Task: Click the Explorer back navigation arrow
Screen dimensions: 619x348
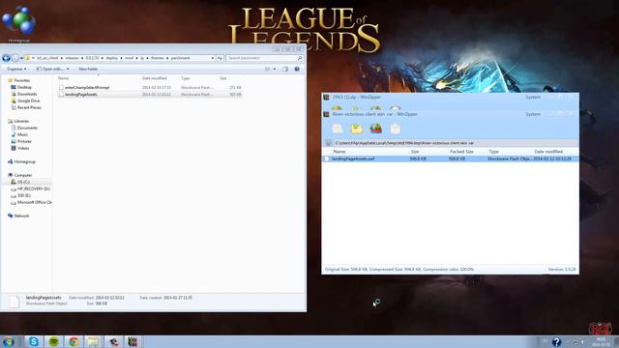Action: tap(6, 58)
